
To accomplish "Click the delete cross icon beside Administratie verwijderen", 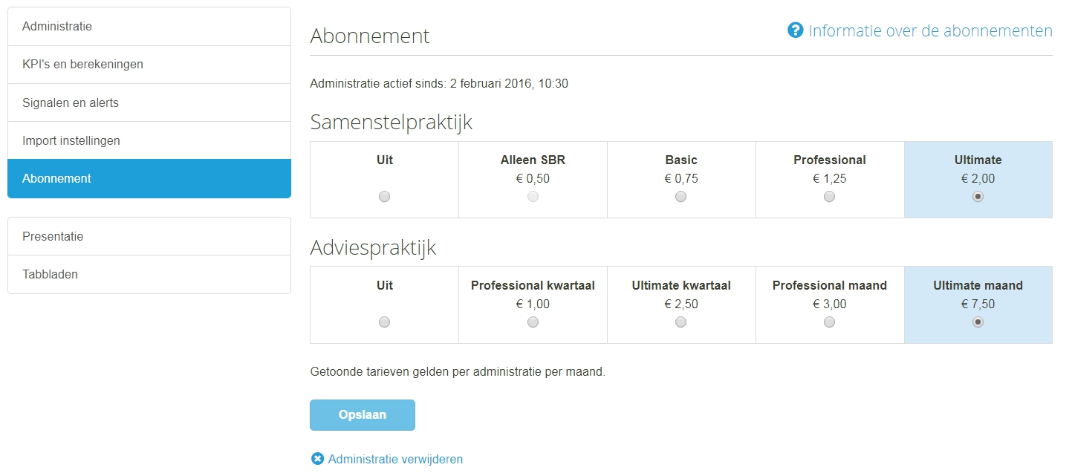I will 317,459.
